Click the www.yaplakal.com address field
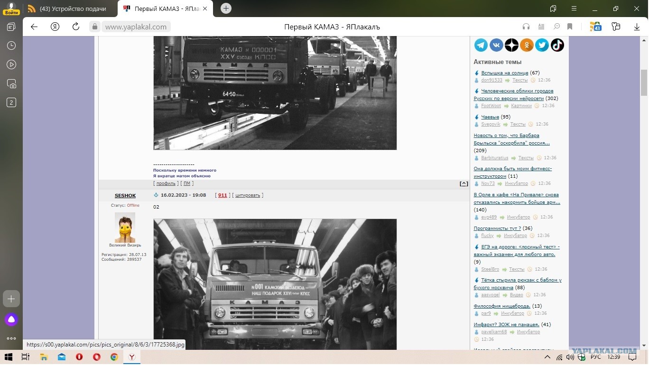This screenshot has height=365, width=649. pos(136,27)
